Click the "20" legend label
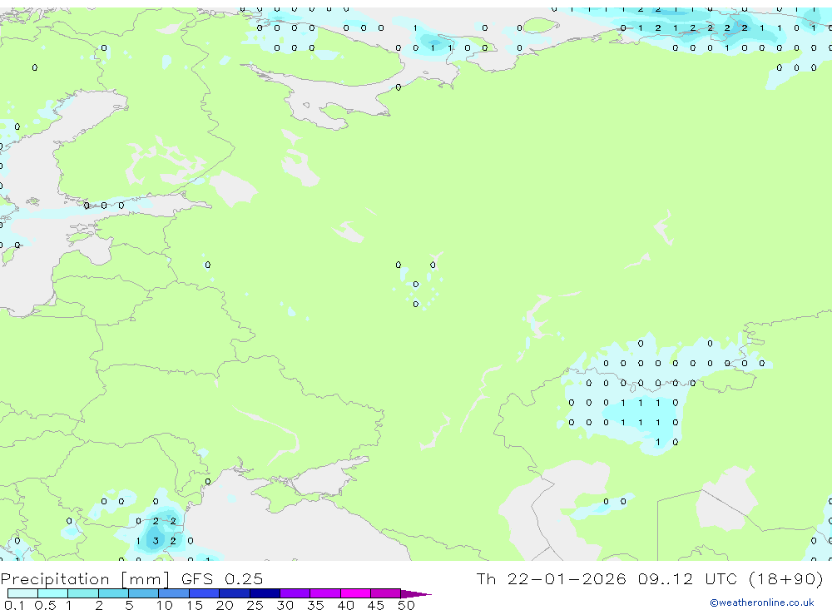 pos(225,605)
